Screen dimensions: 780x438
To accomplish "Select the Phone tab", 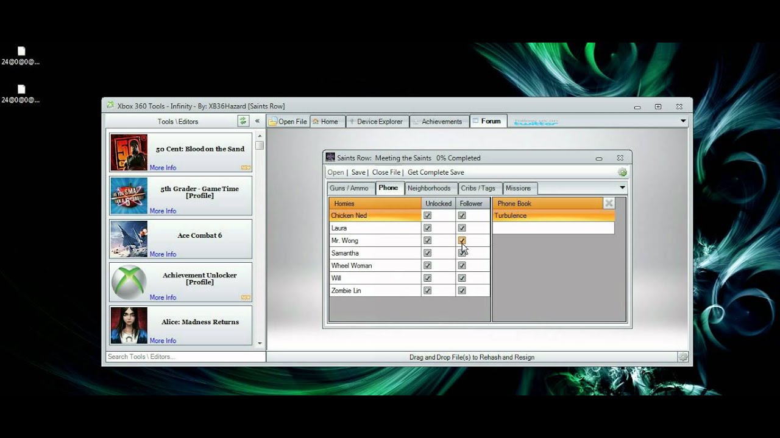I will (x=388, y=188).
